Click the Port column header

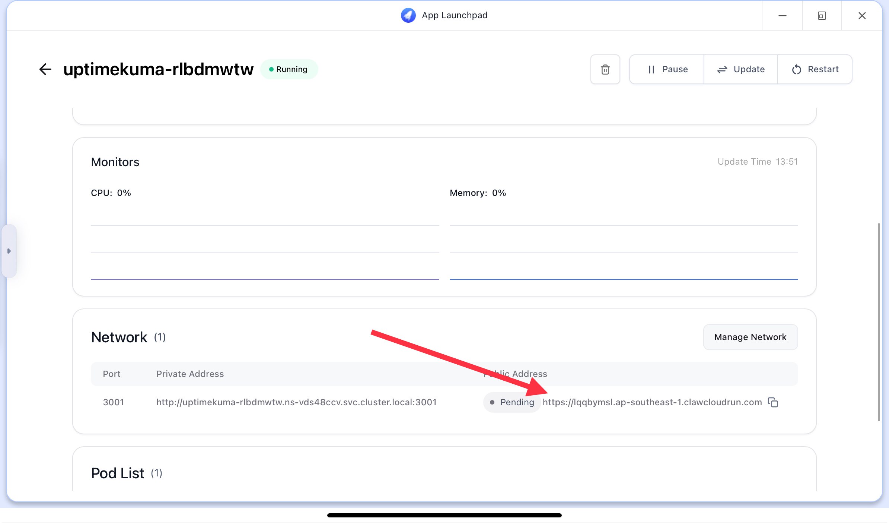coord(111,374)
